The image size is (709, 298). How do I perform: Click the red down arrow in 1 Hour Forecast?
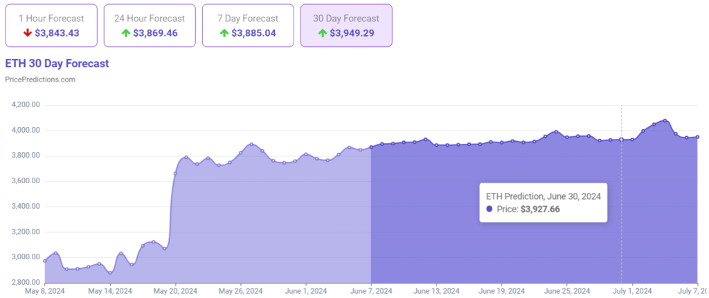click(27, 32)
